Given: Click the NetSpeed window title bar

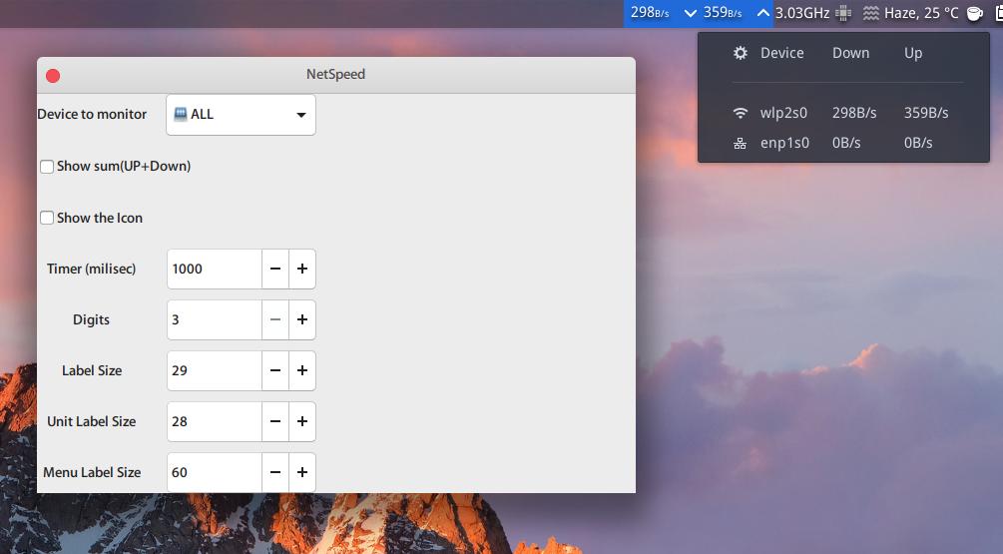Looking at the screenshot, I should tap(335, 75).
